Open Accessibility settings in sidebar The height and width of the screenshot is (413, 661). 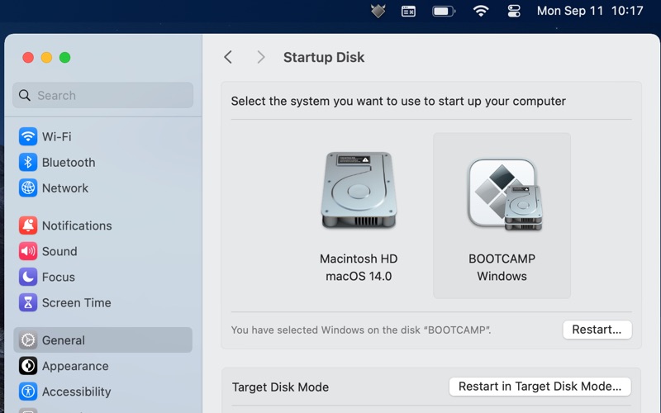[x=102, y=392]
